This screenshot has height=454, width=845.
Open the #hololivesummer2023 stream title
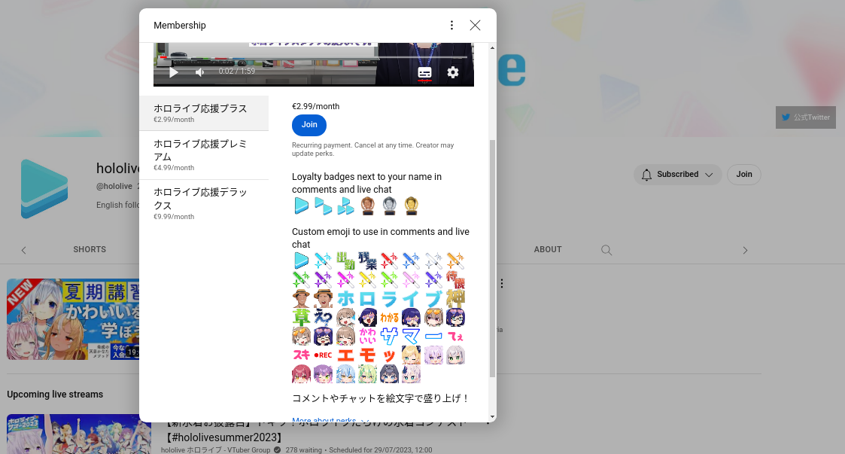click(x=314, y=430)
